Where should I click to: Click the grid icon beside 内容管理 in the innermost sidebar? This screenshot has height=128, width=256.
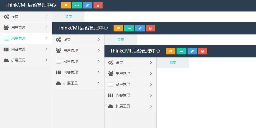111,95
